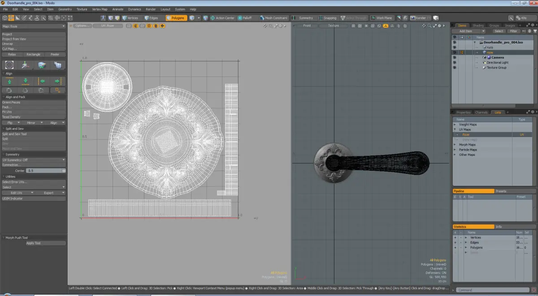The width and height of the screenshot is (538, 296).
Task: Expand the Morph Maps list entry
Action: tap(455, 145)
